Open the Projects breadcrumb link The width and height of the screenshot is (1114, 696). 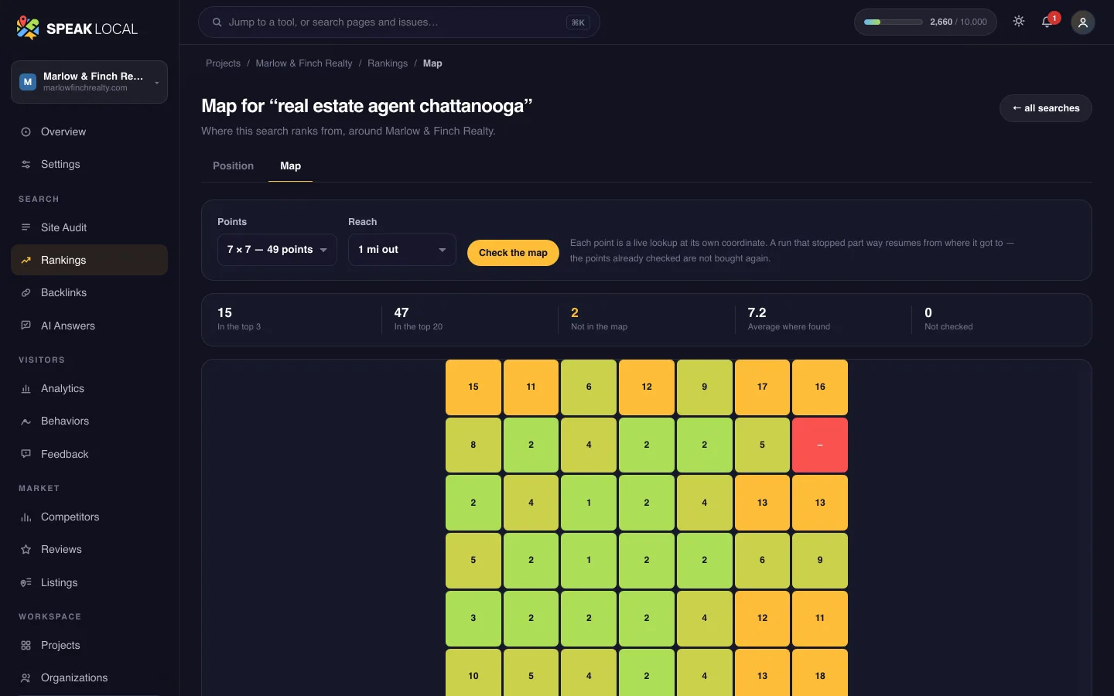(x=223, y=63)
